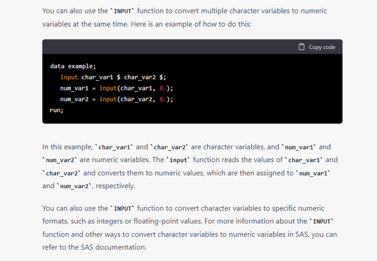Click the 'run;' statement in the code
Screen dimensions: 377x261
pyautogui.click(x=56, y=110)
